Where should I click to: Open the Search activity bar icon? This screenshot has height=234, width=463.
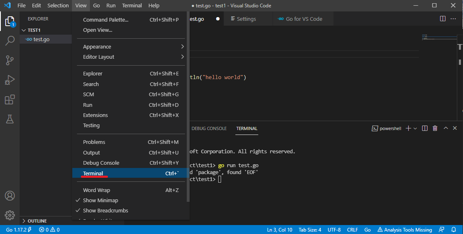10,41
